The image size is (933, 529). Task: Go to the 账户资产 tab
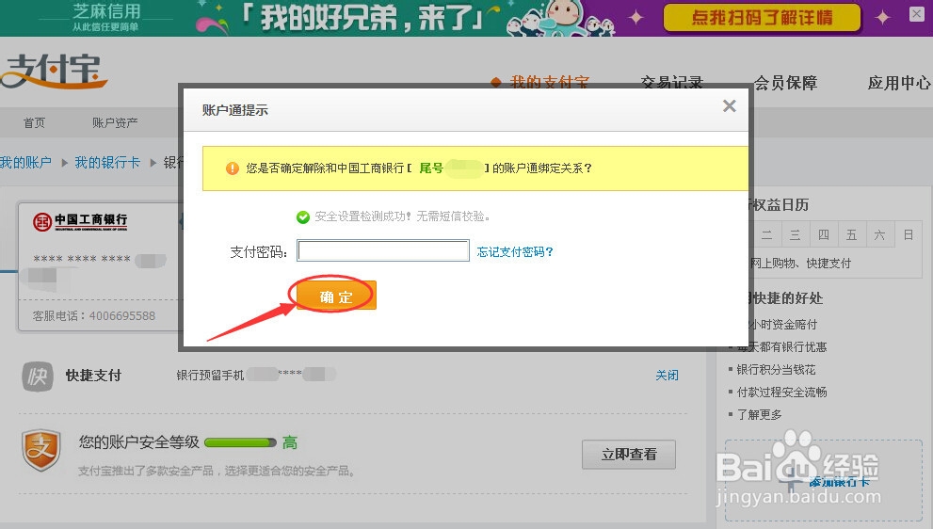coord(115,122)
